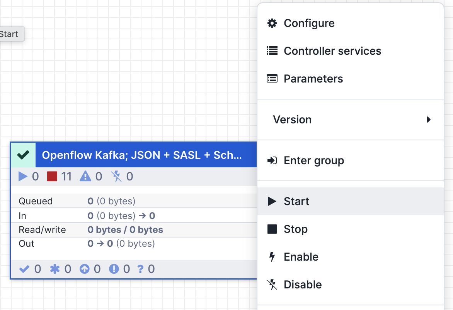
Task: Click the invalid components warning triangle icon
Action: pos(85,176)
